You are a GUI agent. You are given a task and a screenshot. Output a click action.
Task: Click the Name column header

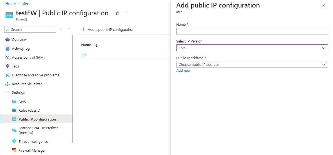[x=86, y=45]
